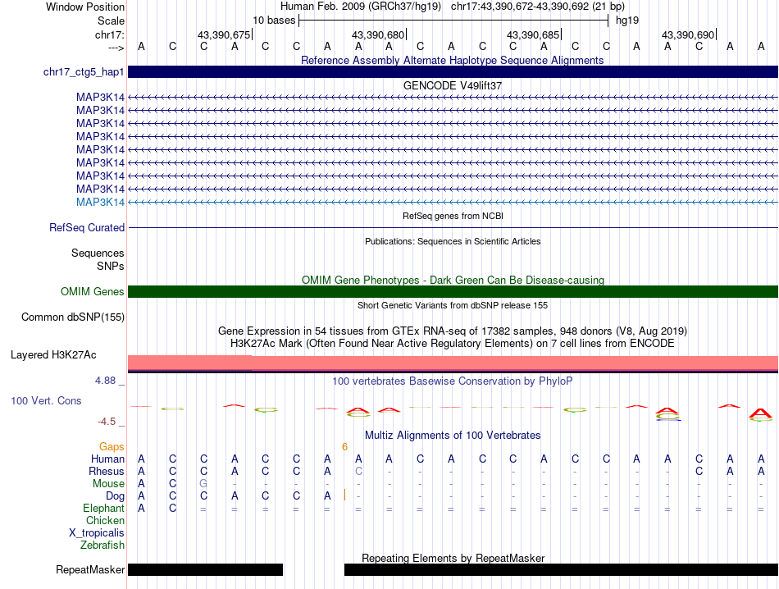Click the OMIM Genes label

(92, 292)
